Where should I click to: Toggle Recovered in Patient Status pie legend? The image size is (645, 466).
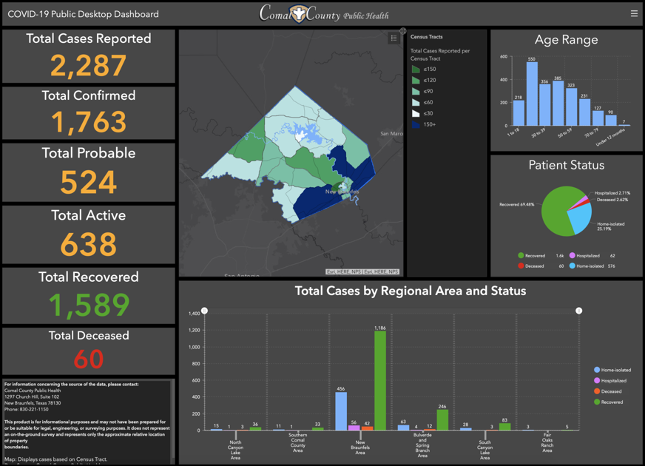tap(532, 255)
